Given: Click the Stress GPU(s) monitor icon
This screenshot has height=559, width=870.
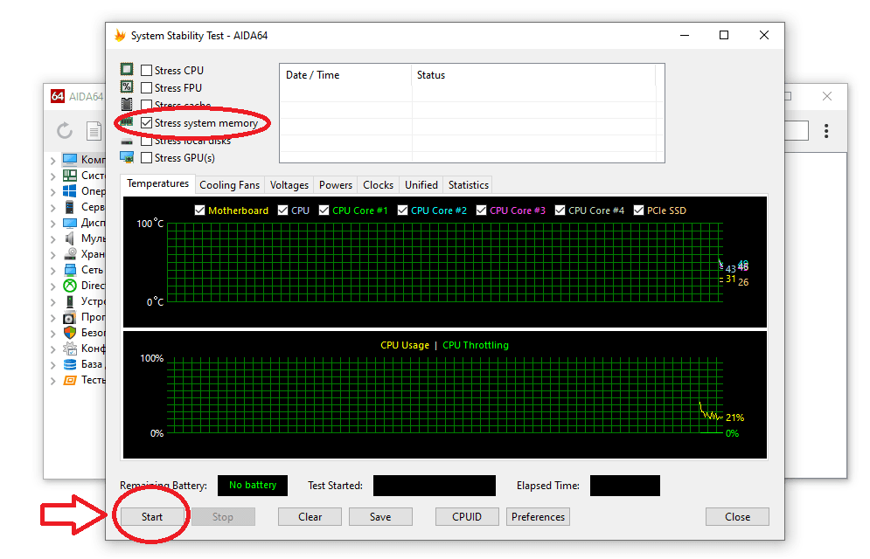Looking at the screenshot, I should [127, 157].
